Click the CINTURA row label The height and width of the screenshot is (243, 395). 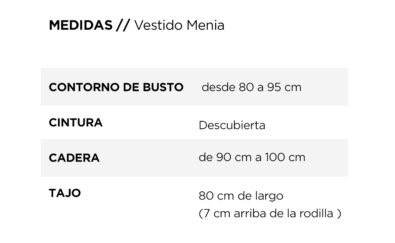(76, 123)
